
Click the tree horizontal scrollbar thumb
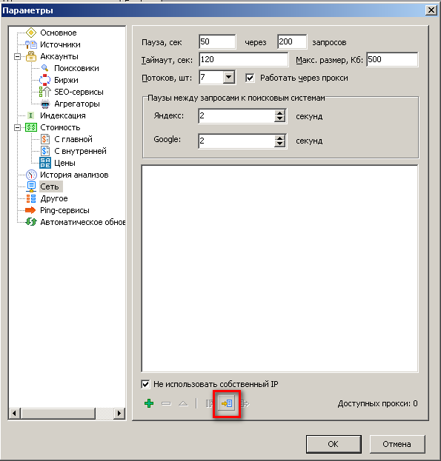[59, 413]
